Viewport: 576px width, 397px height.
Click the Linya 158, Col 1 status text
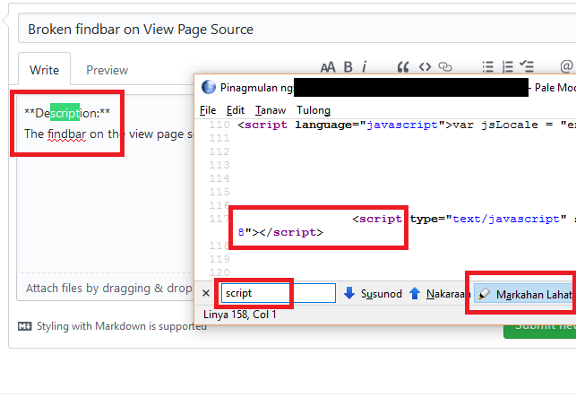pyautogui.click(x=239, y=315)
